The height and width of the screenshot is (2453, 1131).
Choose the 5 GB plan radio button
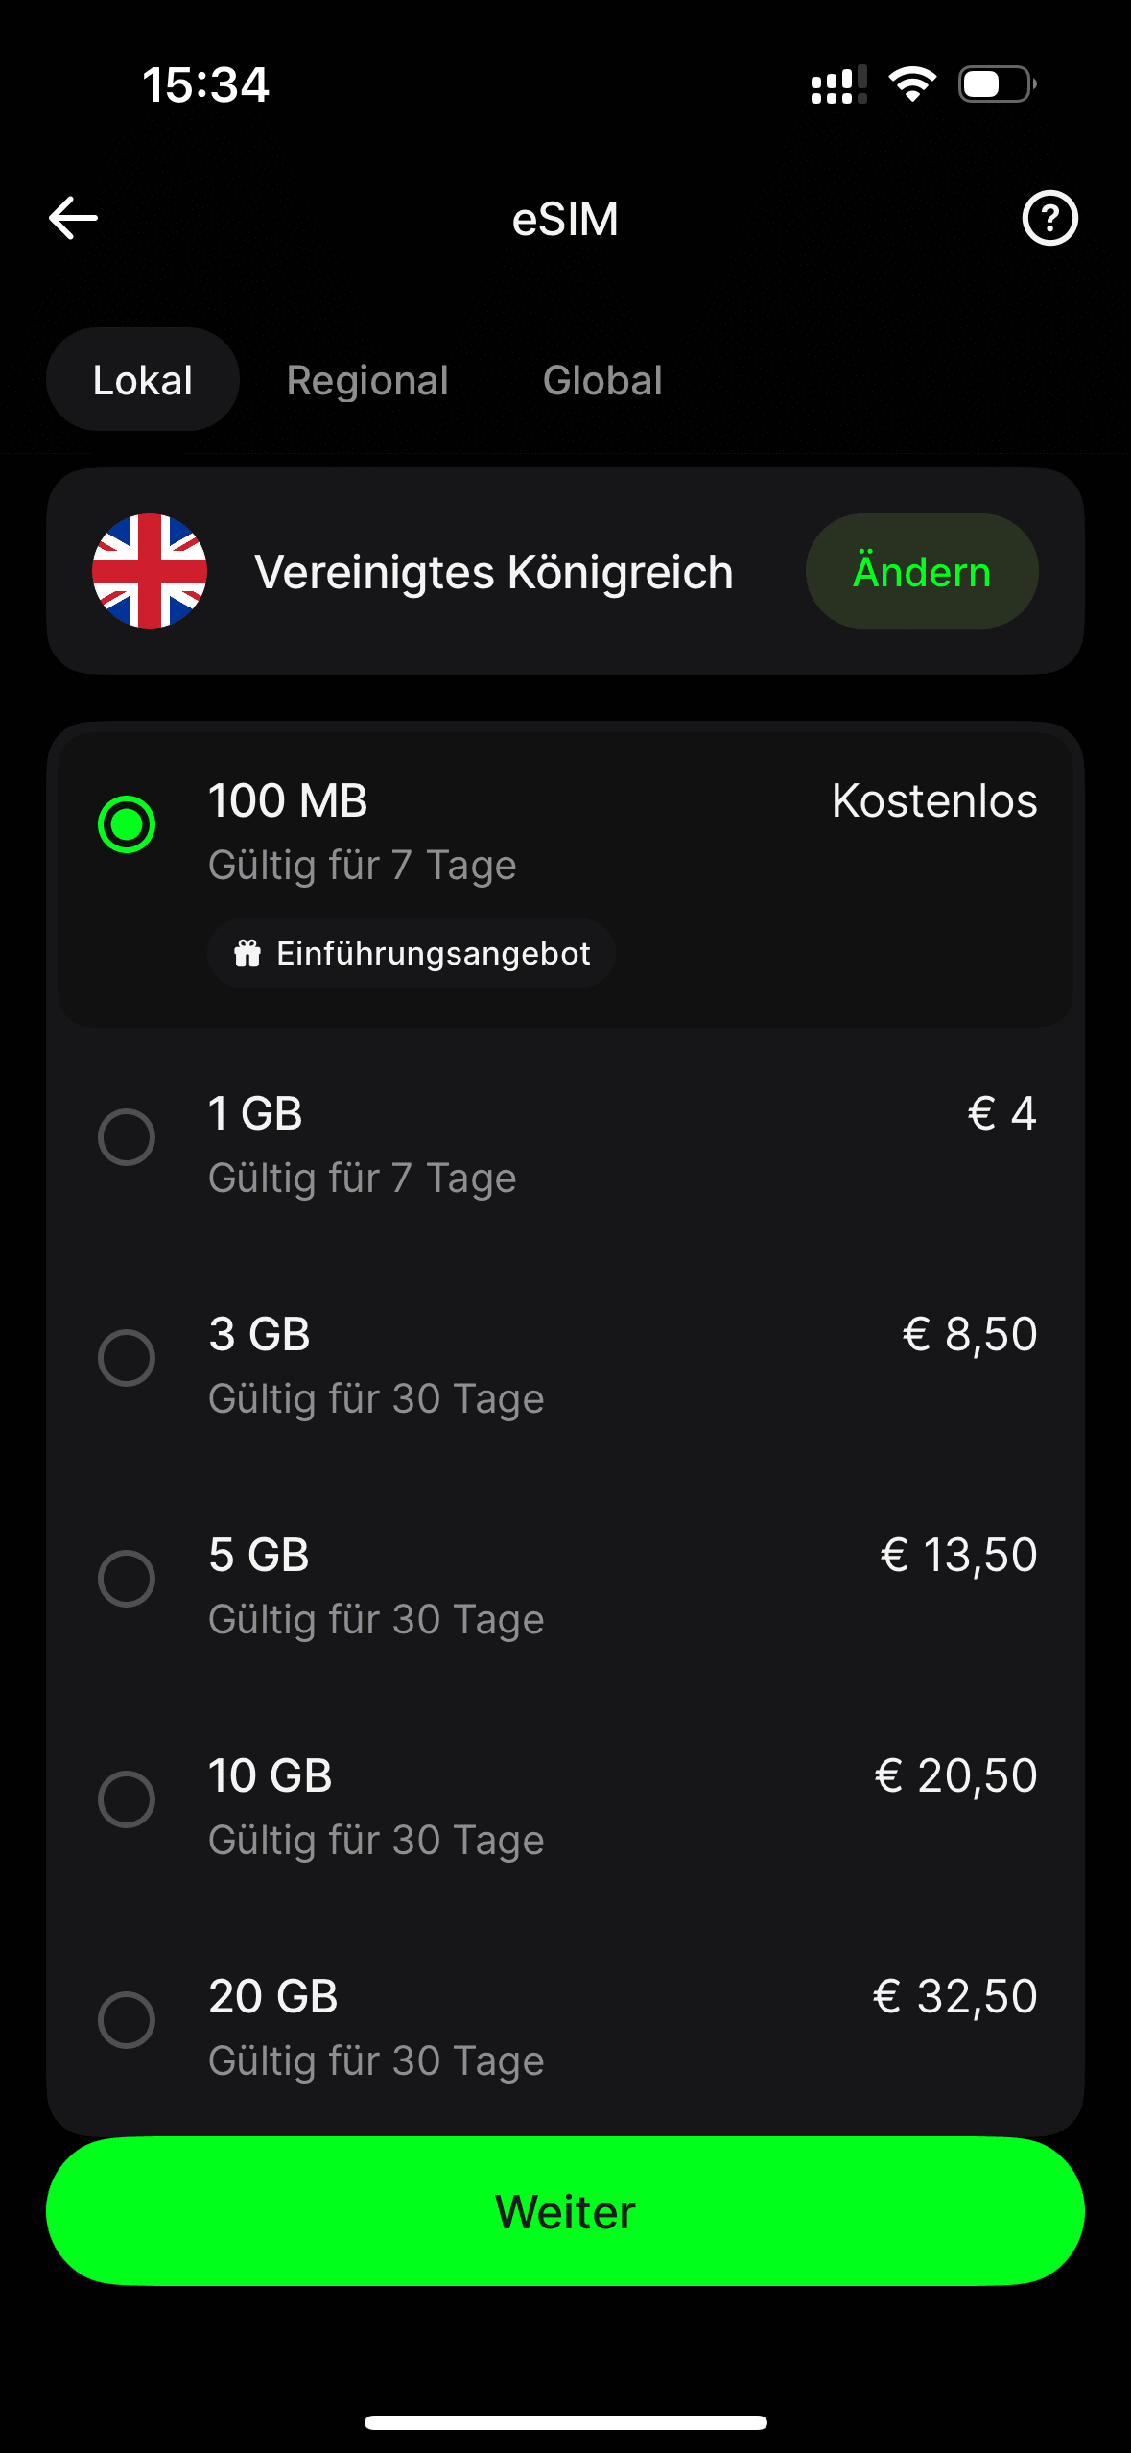pos(127,1579)
